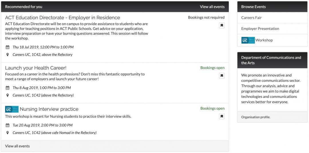Click the location pin for cafe Nomad venue

[x=7, y=133]
